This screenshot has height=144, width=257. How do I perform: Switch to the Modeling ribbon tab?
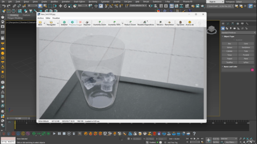14,15
